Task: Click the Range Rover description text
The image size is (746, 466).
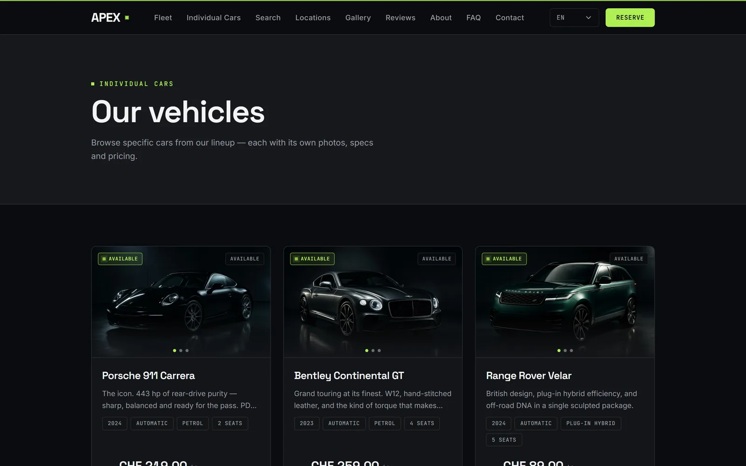Action: 561,399
